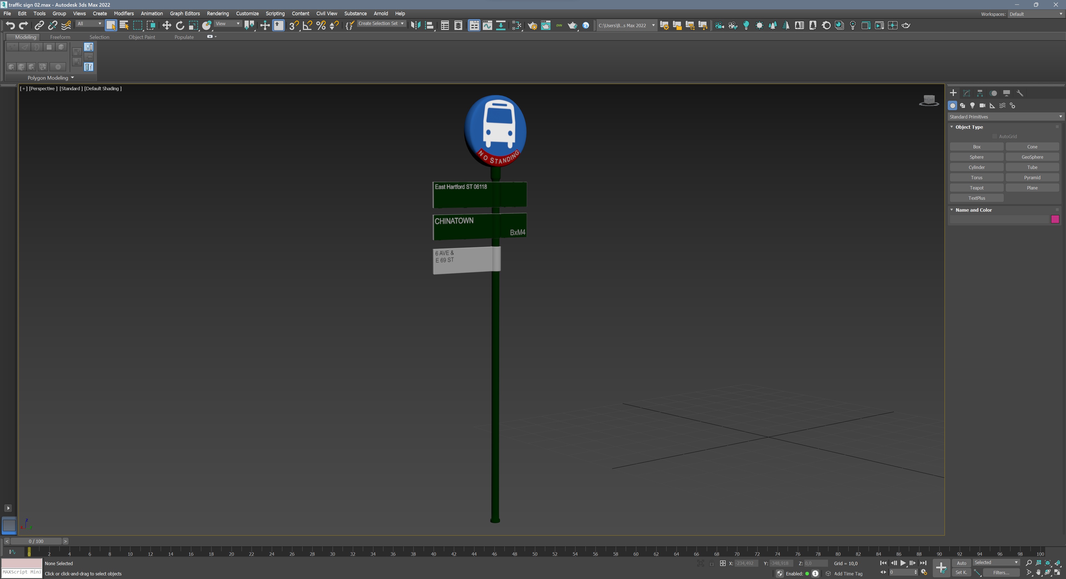Image resolution: width=1066 pixels, height=579 pixels.
Task: Click the Undo arrow icon
Action: click(10, 25)
